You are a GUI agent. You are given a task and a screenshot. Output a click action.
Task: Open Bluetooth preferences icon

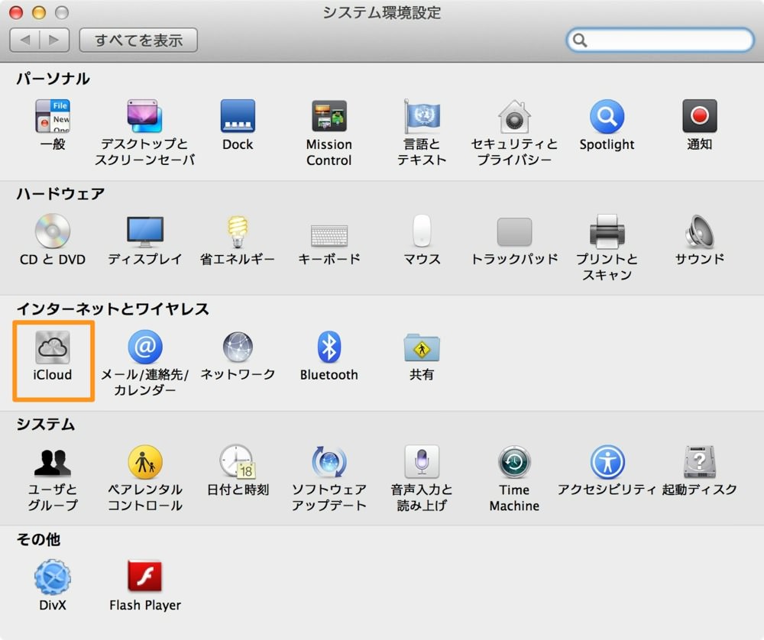329,347
